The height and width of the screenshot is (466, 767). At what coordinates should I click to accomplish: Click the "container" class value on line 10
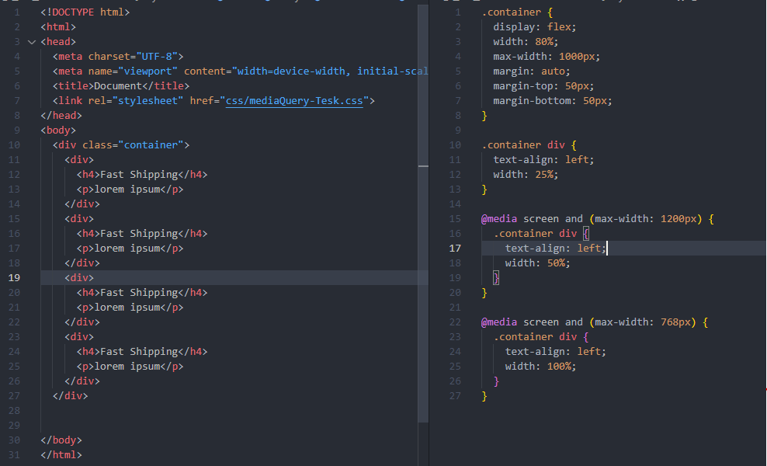(151, 145)
